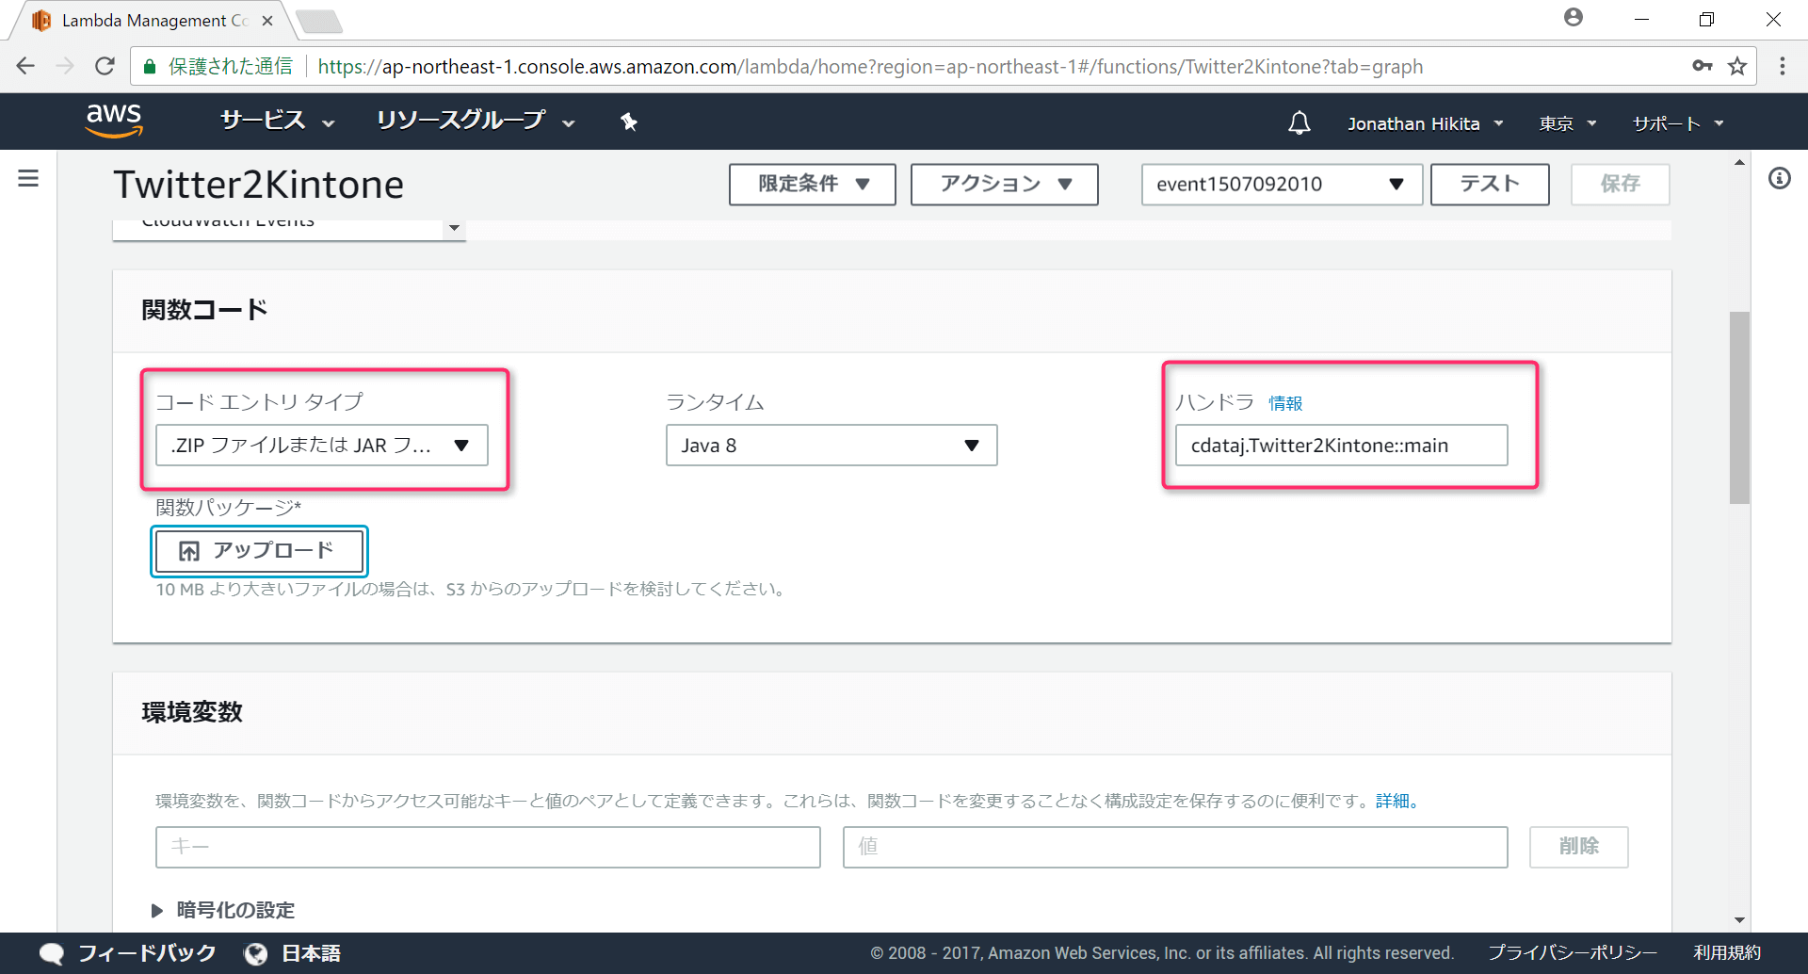The image size is (1808, 974).
Task: Bookmark this page with the star
Action: (1737, 66)
